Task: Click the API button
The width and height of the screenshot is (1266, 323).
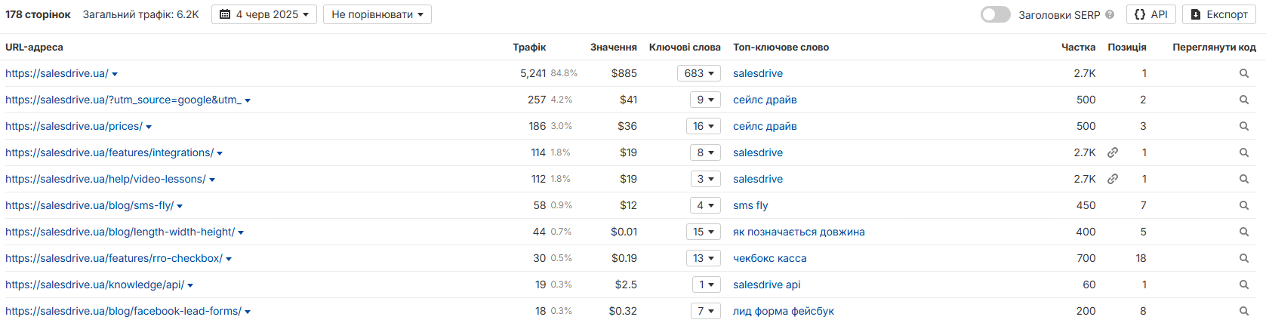Action: [1151, 14]
